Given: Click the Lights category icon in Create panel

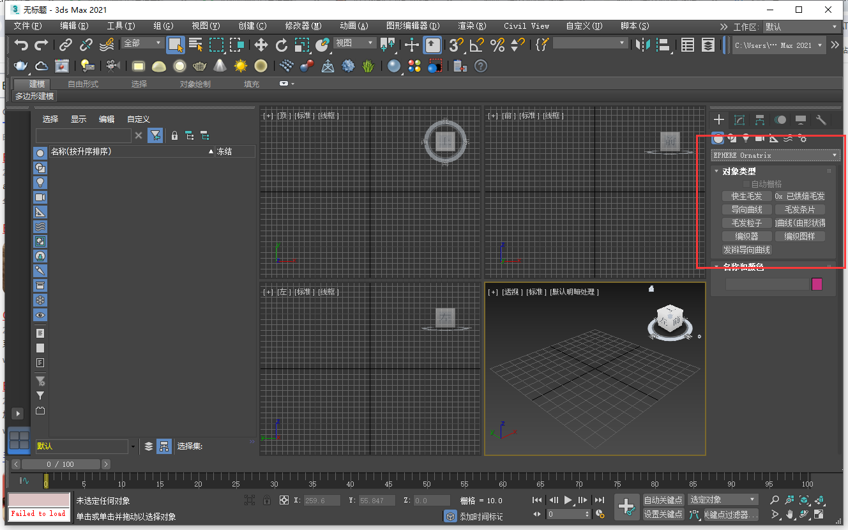Looking at the screenshot, I should coord(745,138).
